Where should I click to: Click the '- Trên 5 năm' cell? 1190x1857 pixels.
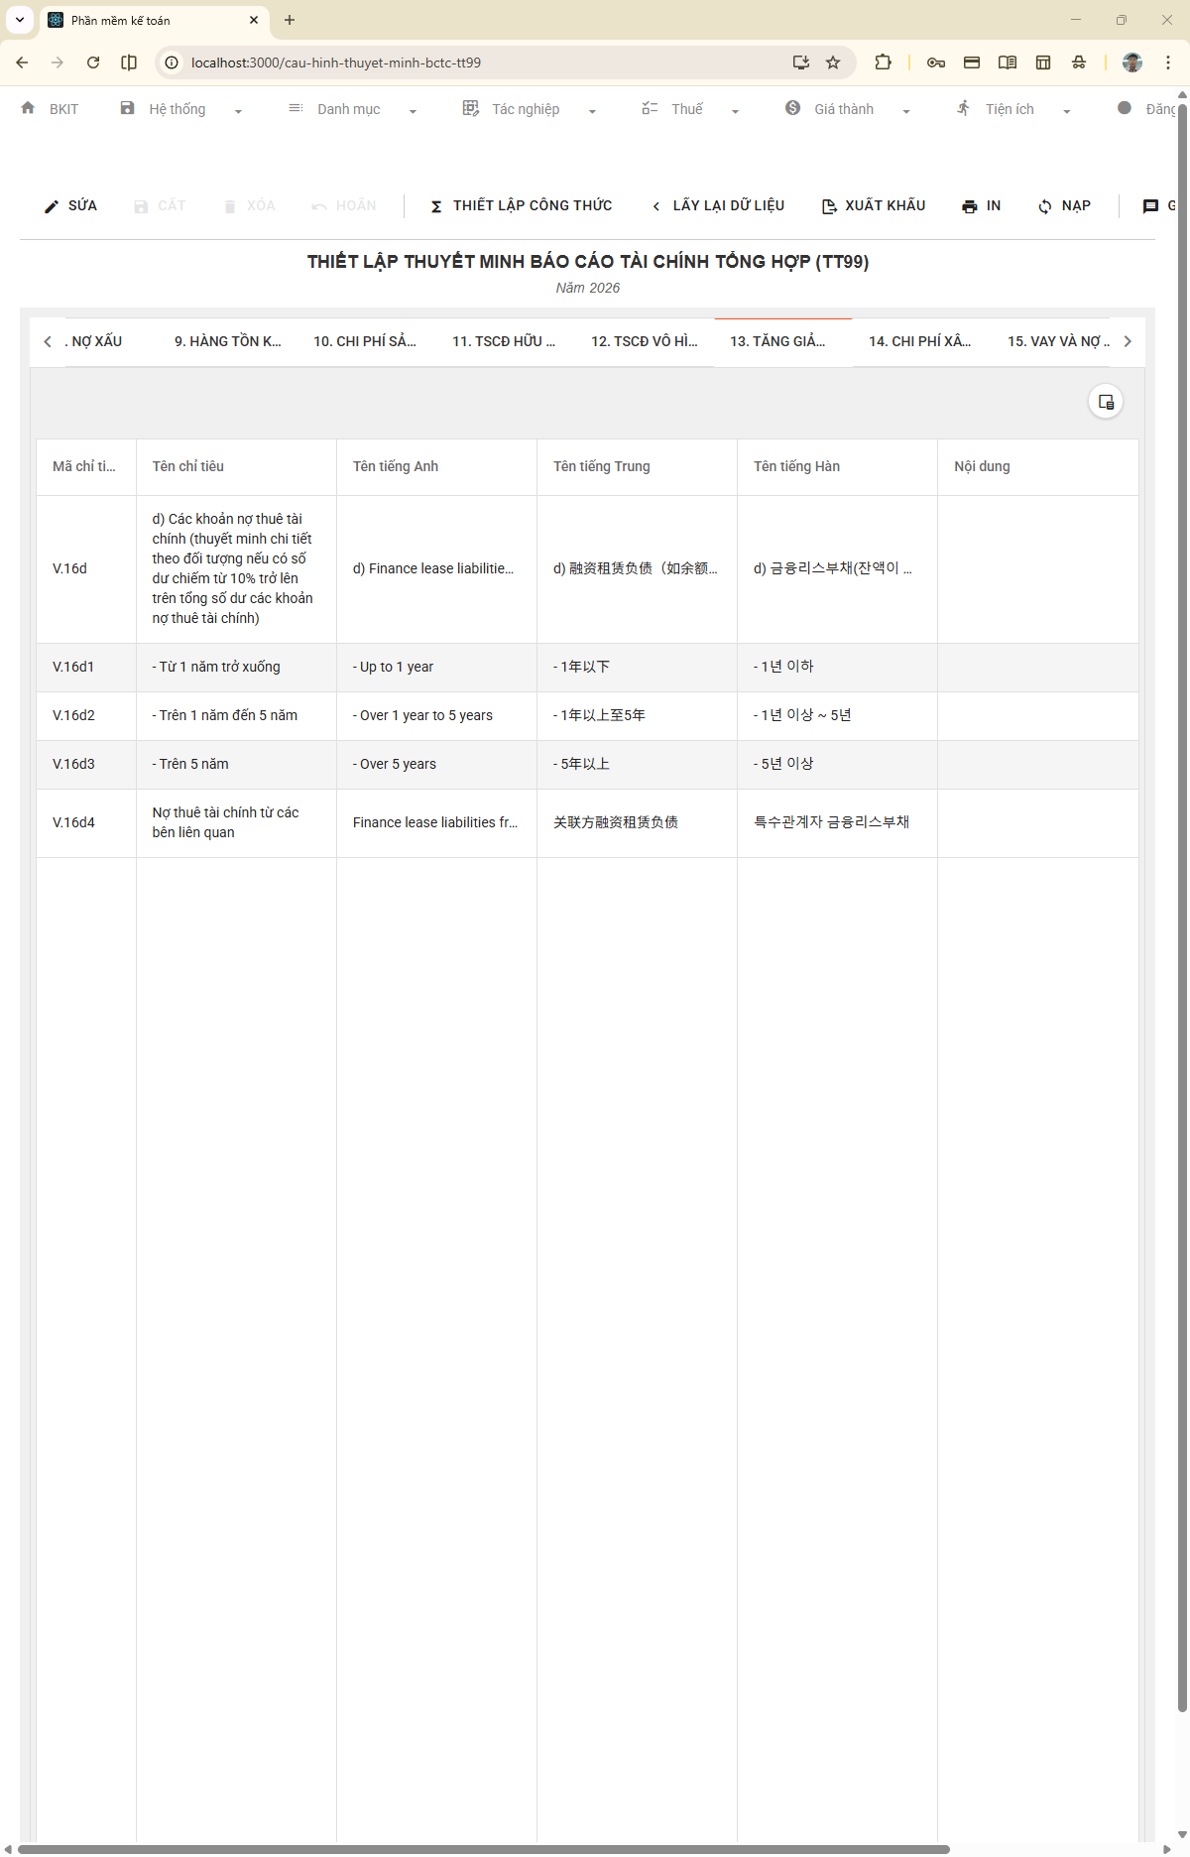tap(236, 764)
